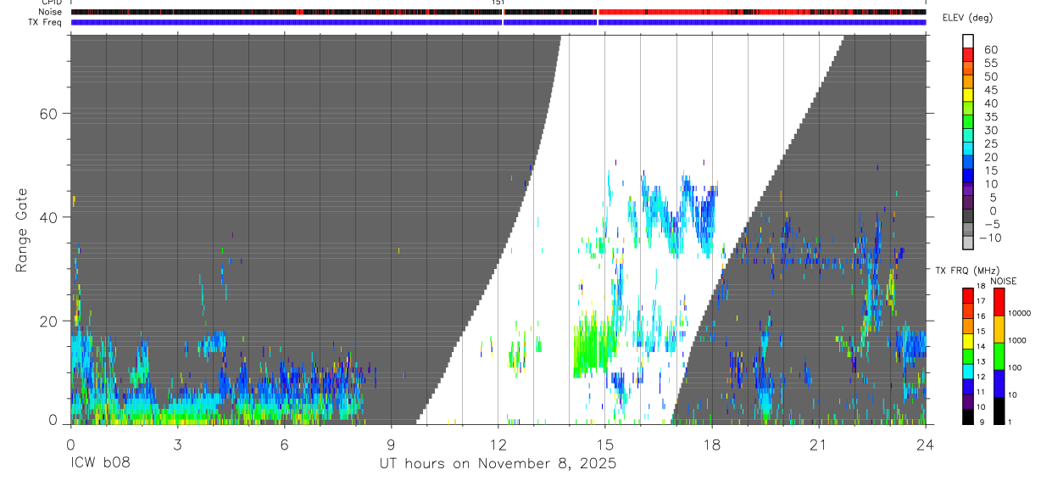The width and height of the screenshot is (1041, 481).
Task: Click hour tick '21' on the UT axis
Action: click(x=818, y=444)
